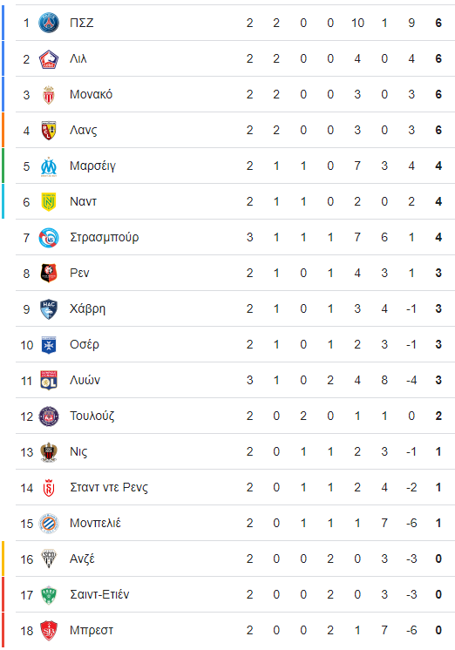The image size is (455, 650).
Task: Open the Rennes team badge
Action: point(49,274)
